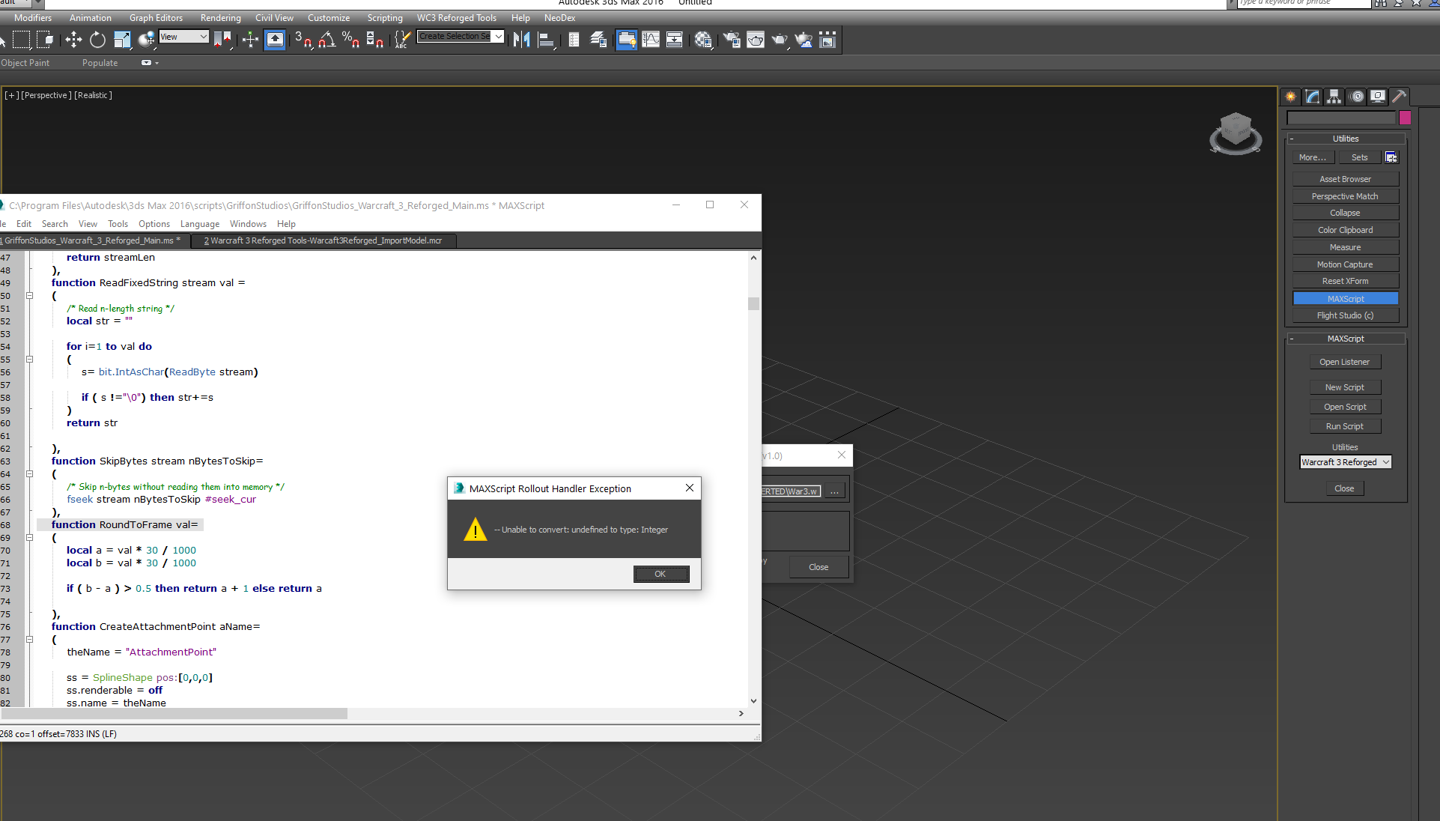Image resolution: width=1440 pixels, height=821 pixels.
Task: Click the Configure Button Sets icon
Action: pyautogui.click(x=1391, y=157)
